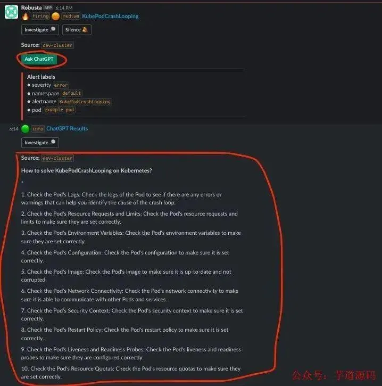Screen dimensions: 382x386
Task: Click the 6:14 timestamp of second message
Action: click(13, 129)
